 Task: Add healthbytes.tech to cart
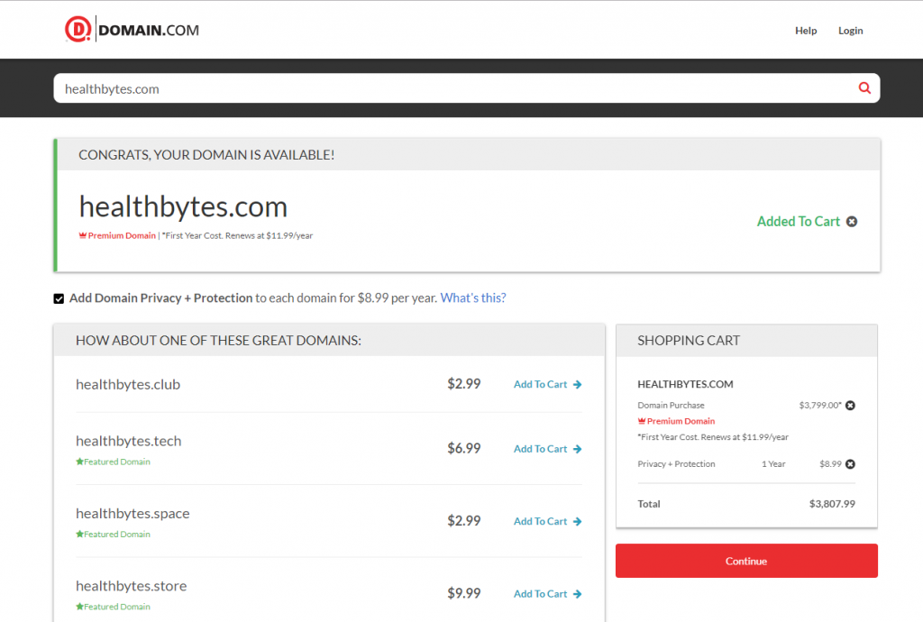[547, 449]
